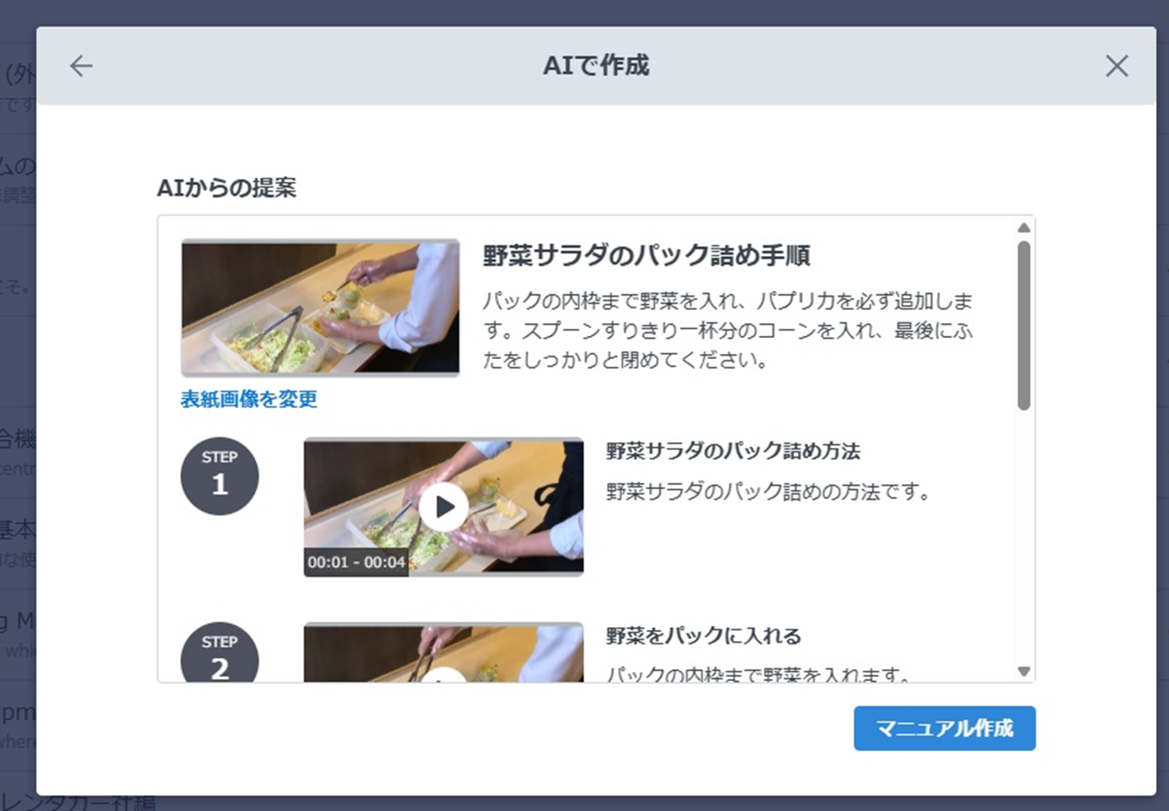Play the STEP 1 video clip
Viewport: 1169px width, 811px height.
[x=443, y=507]
